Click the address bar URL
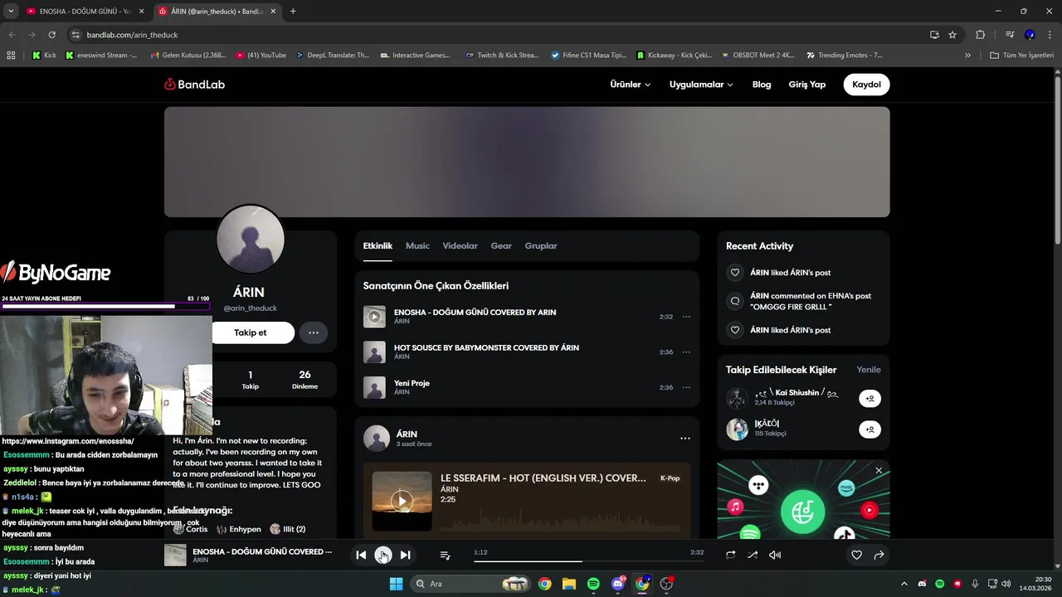This screenshot has width=1062, height=597. pos(133,35)
